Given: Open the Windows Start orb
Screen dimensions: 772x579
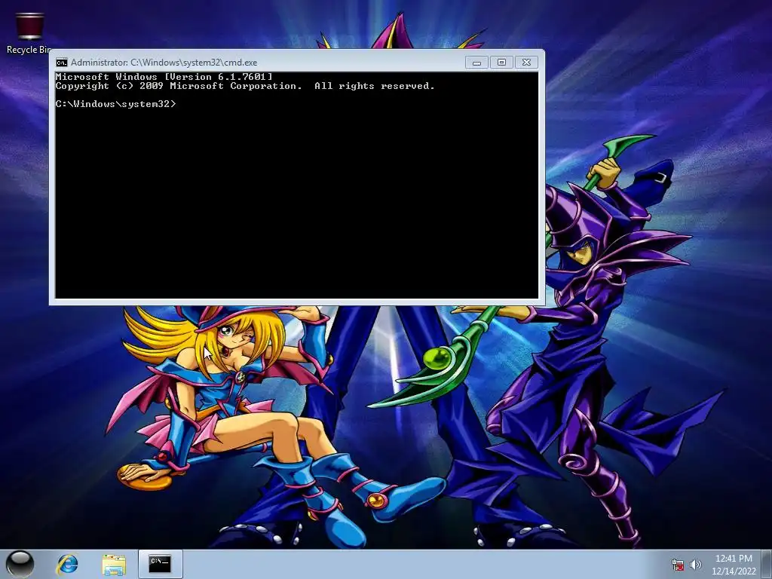Looking at the screenshot, I should coord(20,564).
